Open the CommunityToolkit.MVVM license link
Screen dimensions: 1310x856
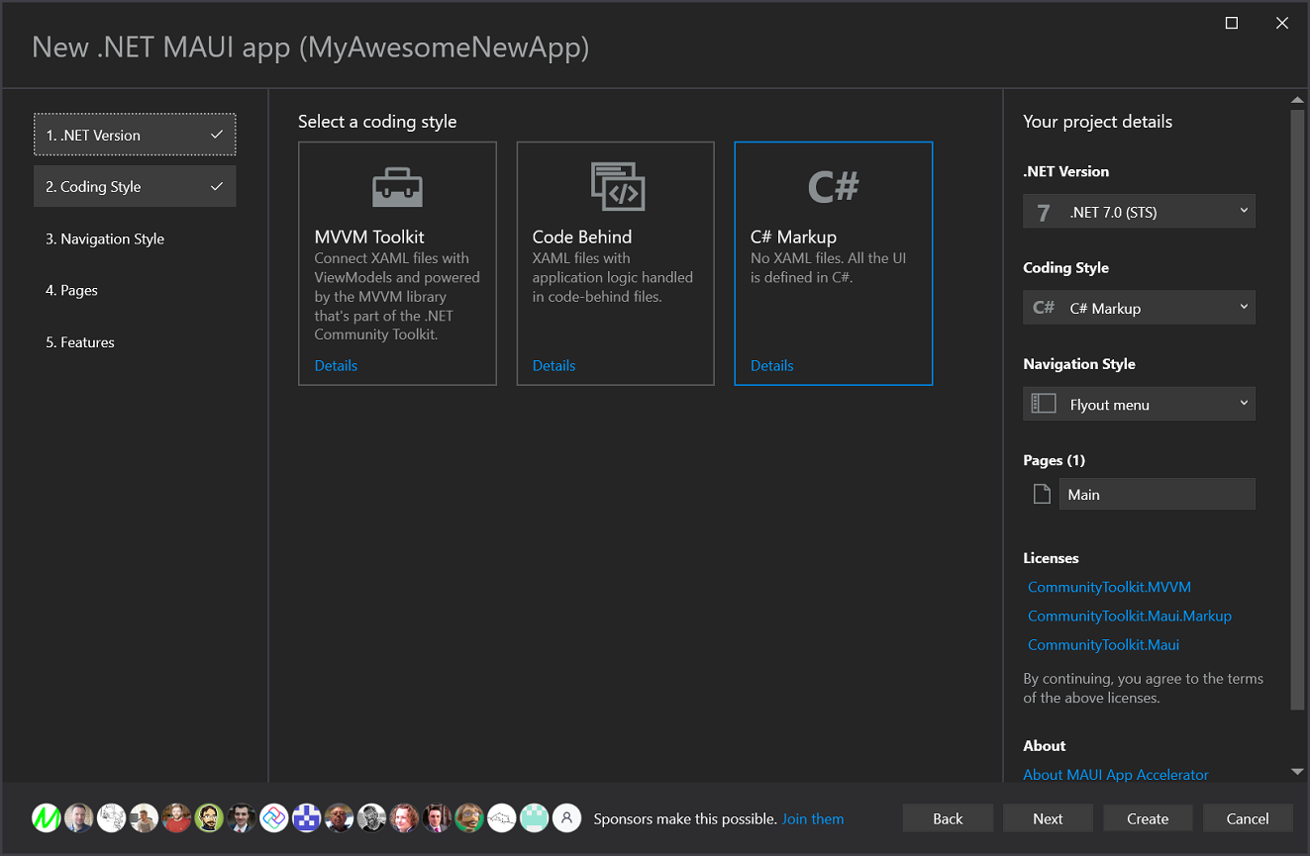click(x=1109, y=587)
